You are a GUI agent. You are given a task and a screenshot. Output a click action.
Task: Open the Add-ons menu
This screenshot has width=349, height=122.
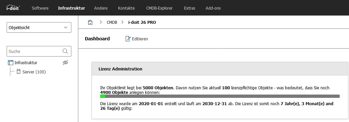[x=213, y=8]
